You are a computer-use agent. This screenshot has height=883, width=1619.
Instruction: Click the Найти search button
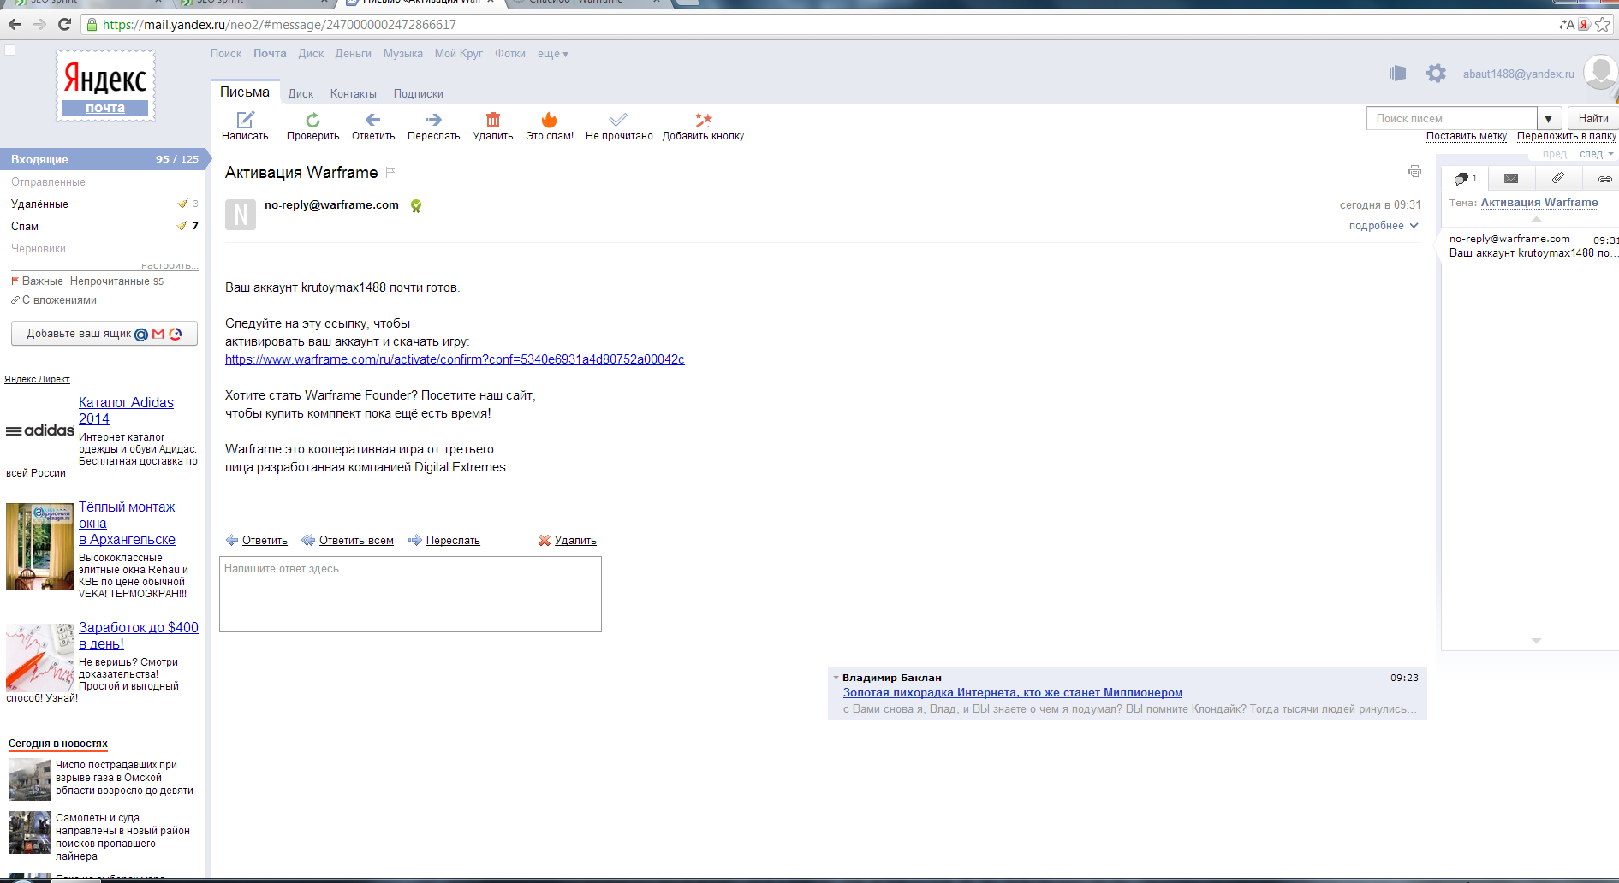tap(1593, 118)
